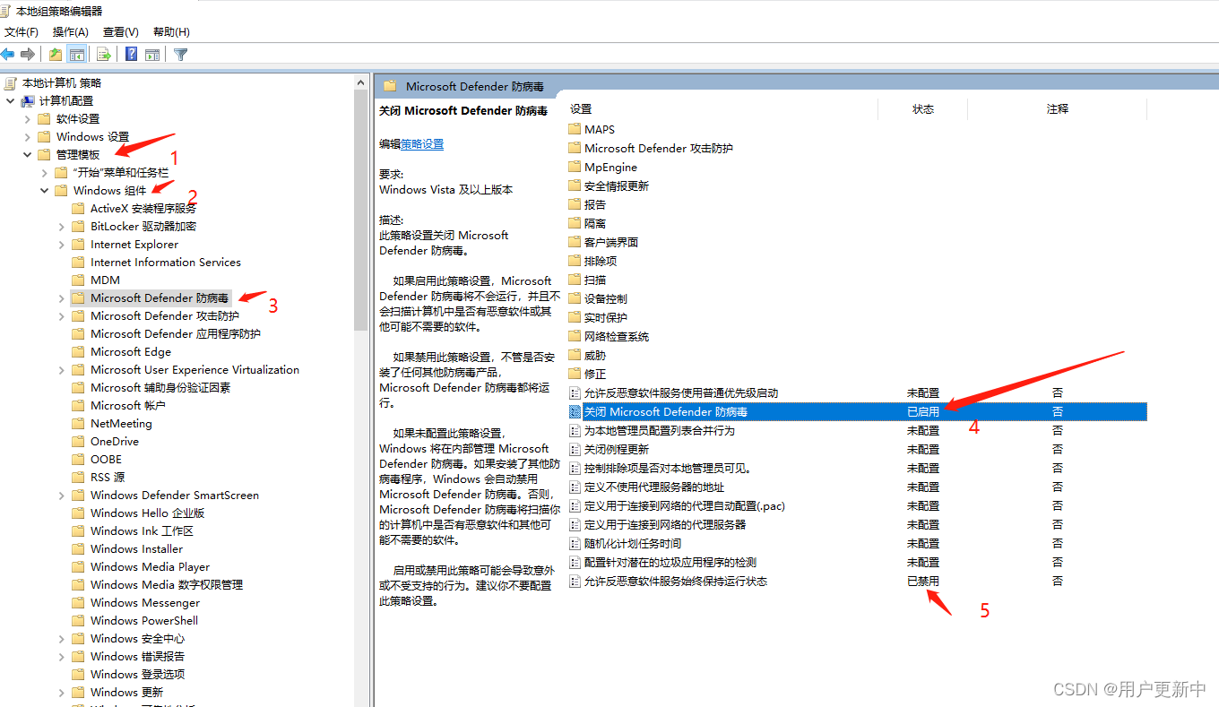Open the Microsoft Defender 攻击防护 folder in list

point(659,148)
